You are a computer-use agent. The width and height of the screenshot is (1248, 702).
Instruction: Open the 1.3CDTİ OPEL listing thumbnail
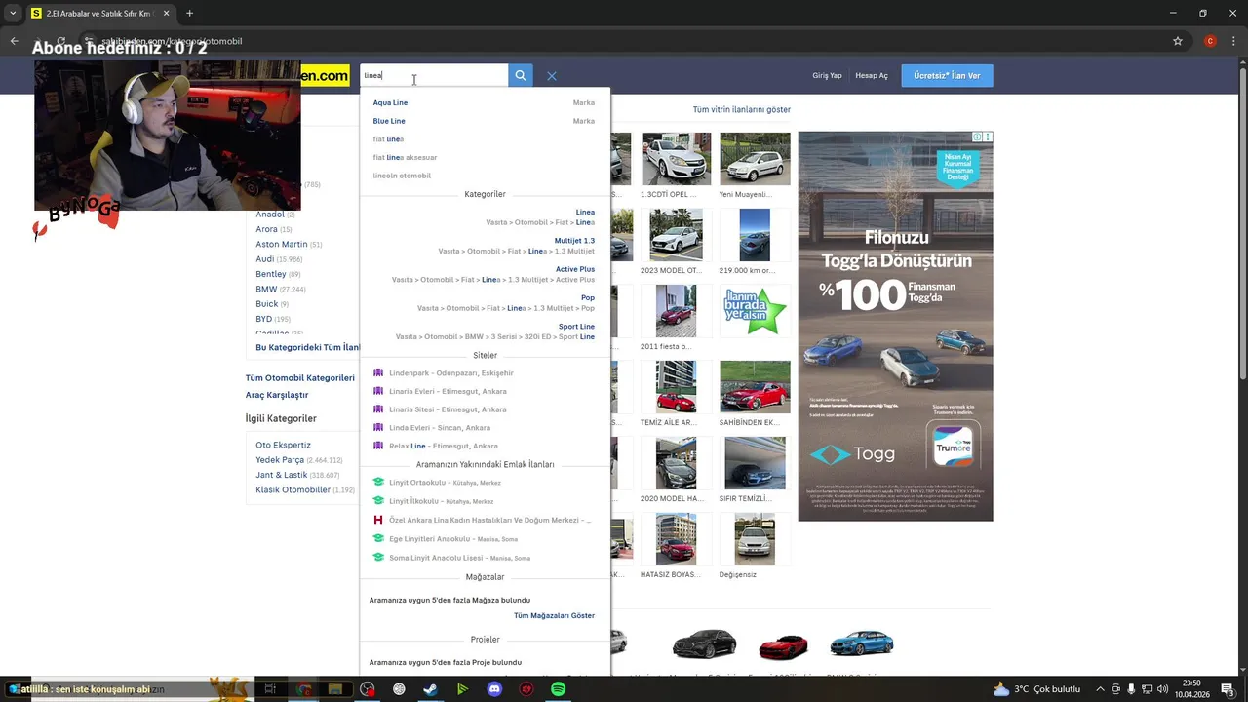[676, 159]
